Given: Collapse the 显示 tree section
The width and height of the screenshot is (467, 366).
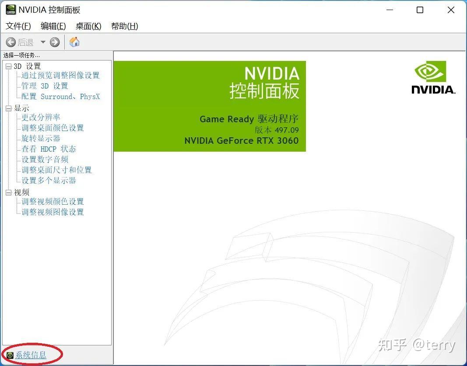Looking at the screenshot, I should [x=9, y=108].
